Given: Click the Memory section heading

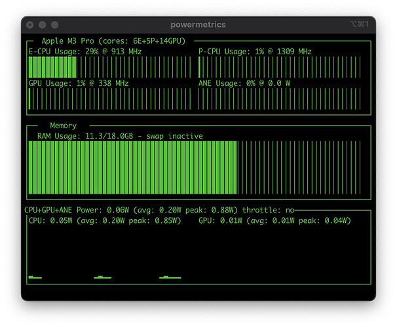Looking at the screenshot, I should click(64, 126).
